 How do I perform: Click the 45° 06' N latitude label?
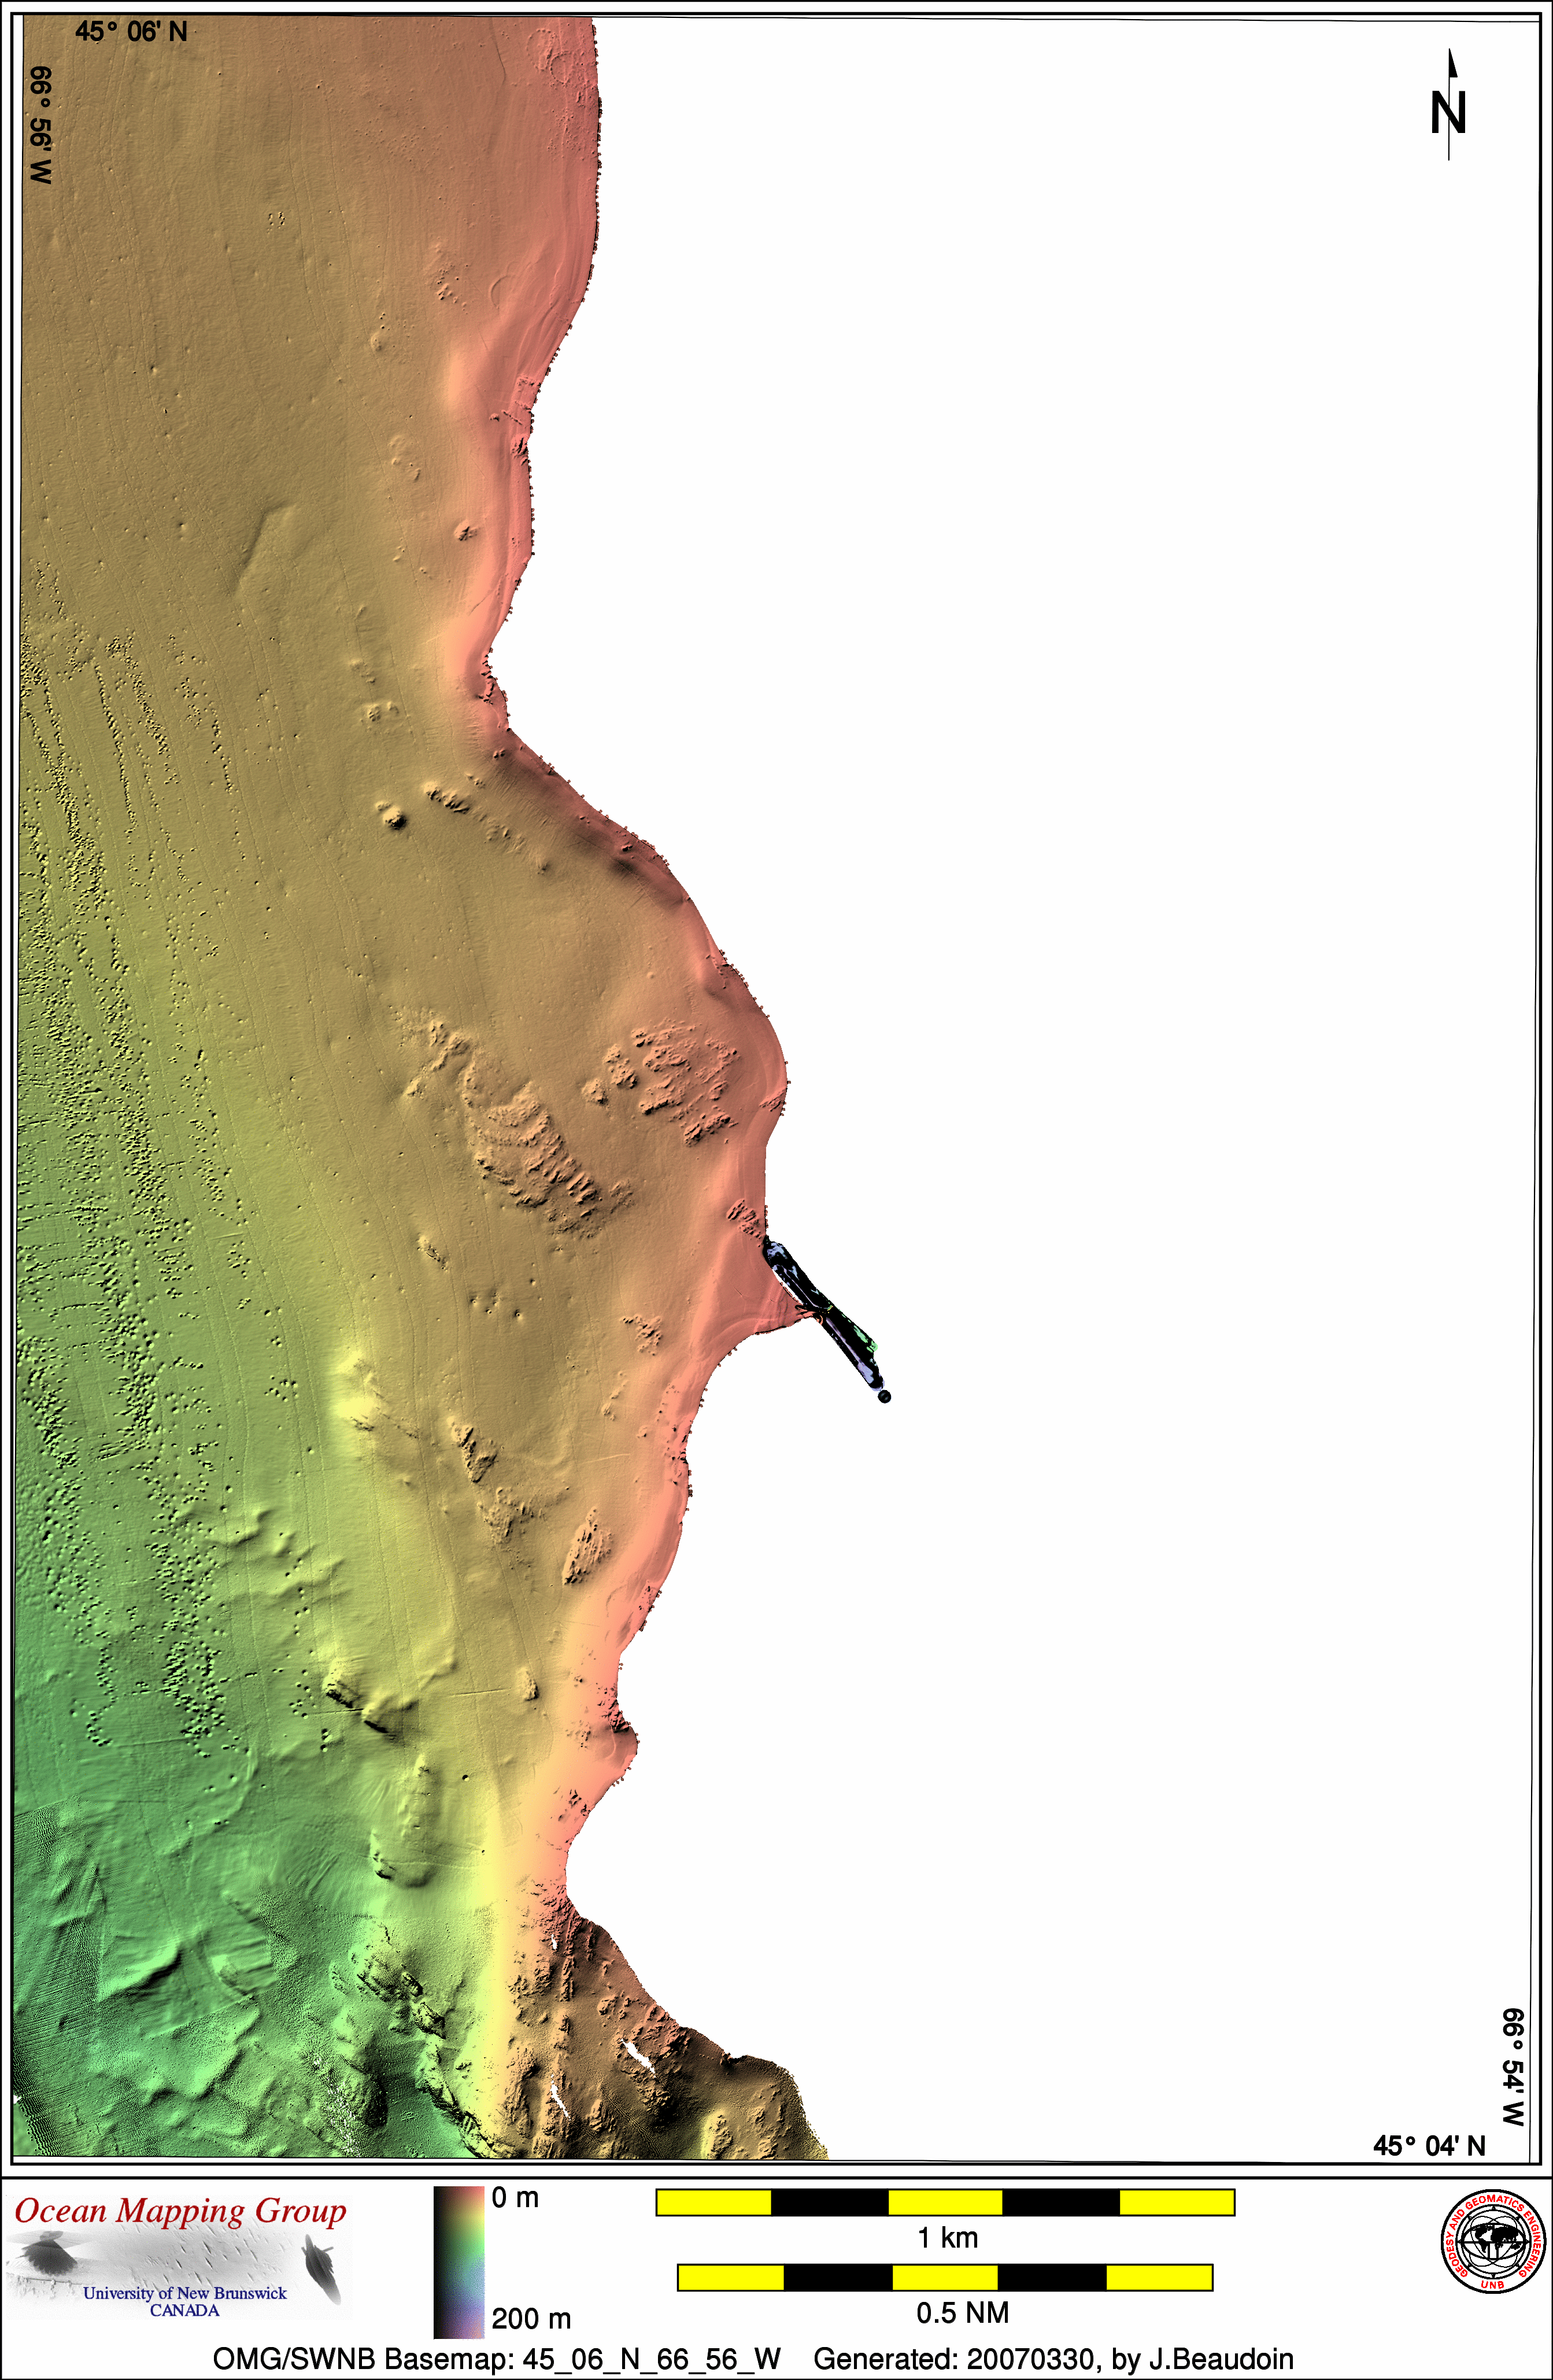[x=131, y=32]
